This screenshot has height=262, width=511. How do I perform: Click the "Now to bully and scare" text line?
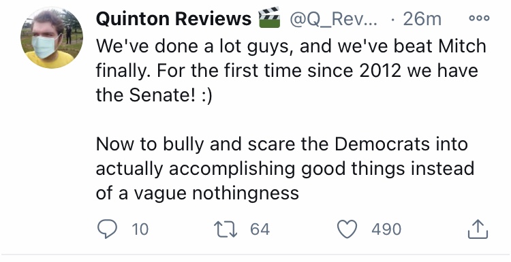282,144
